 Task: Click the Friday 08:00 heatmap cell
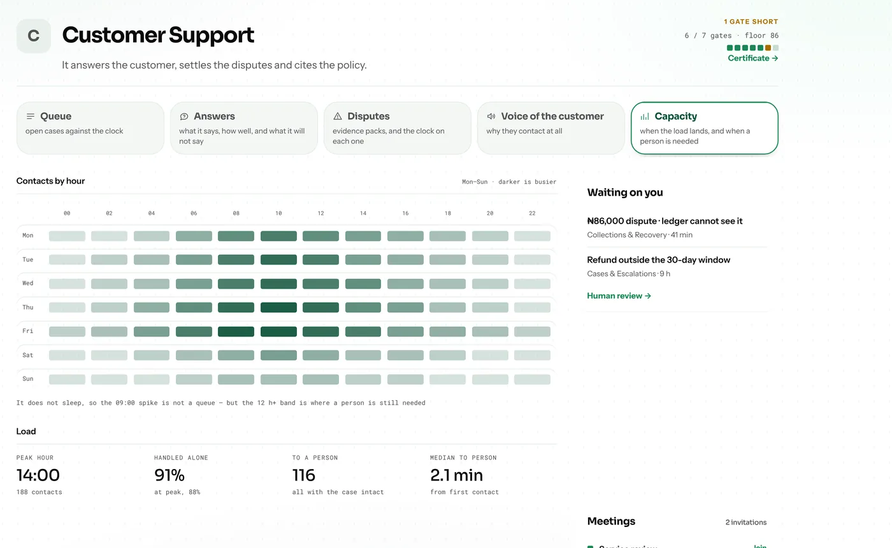click(236, 331)
